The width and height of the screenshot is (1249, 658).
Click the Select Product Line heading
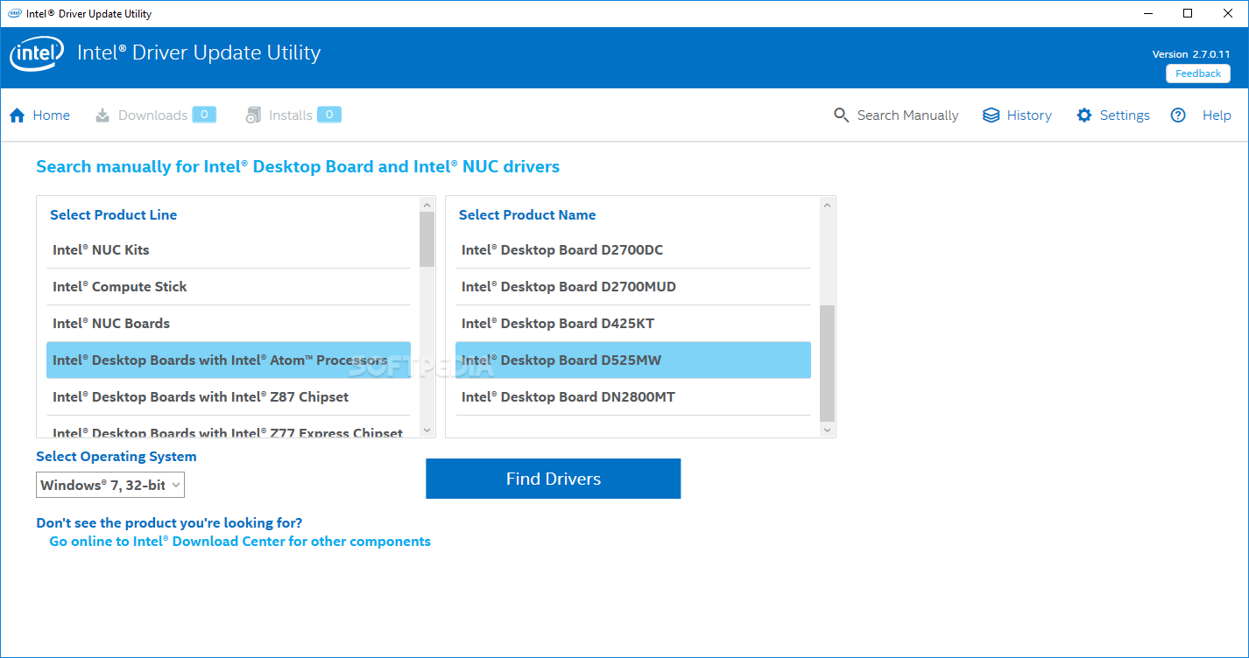(114, 215)
